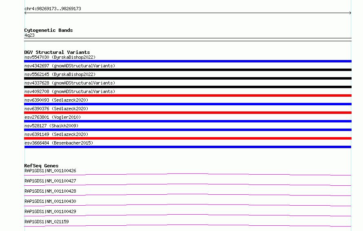
Task: Click the magenta gene line under NM_021159
Action: coord(188,225)
